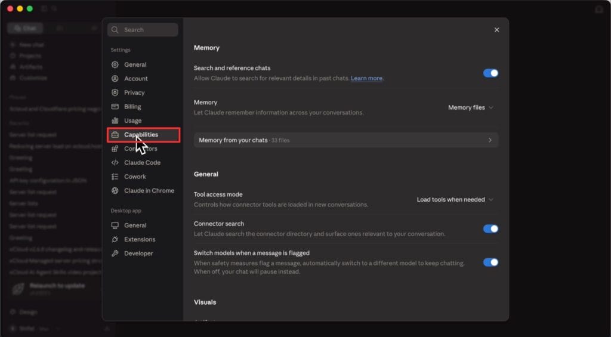Open the General settings gear icon
Image resolution: width=611 pixels, height=337 pixels.
115,64
